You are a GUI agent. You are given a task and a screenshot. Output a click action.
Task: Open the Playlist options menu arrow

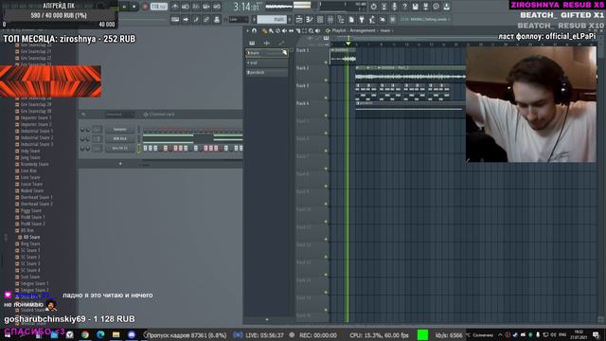247,30
